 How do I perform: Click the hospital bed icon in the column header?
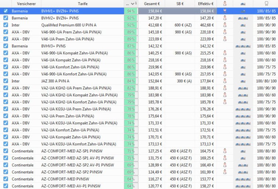[x=243, y=4]
